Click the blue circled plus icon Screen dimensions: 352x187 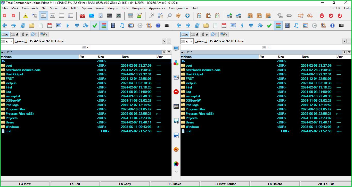pos(187,16)
